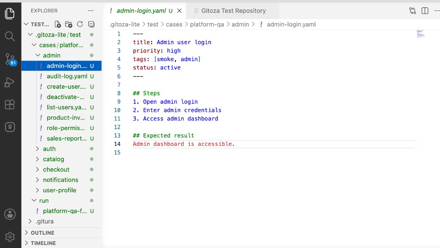Click the editor minimap
Image resolution: width=440 pixels, height=248 pixels.
coord(421,33)
